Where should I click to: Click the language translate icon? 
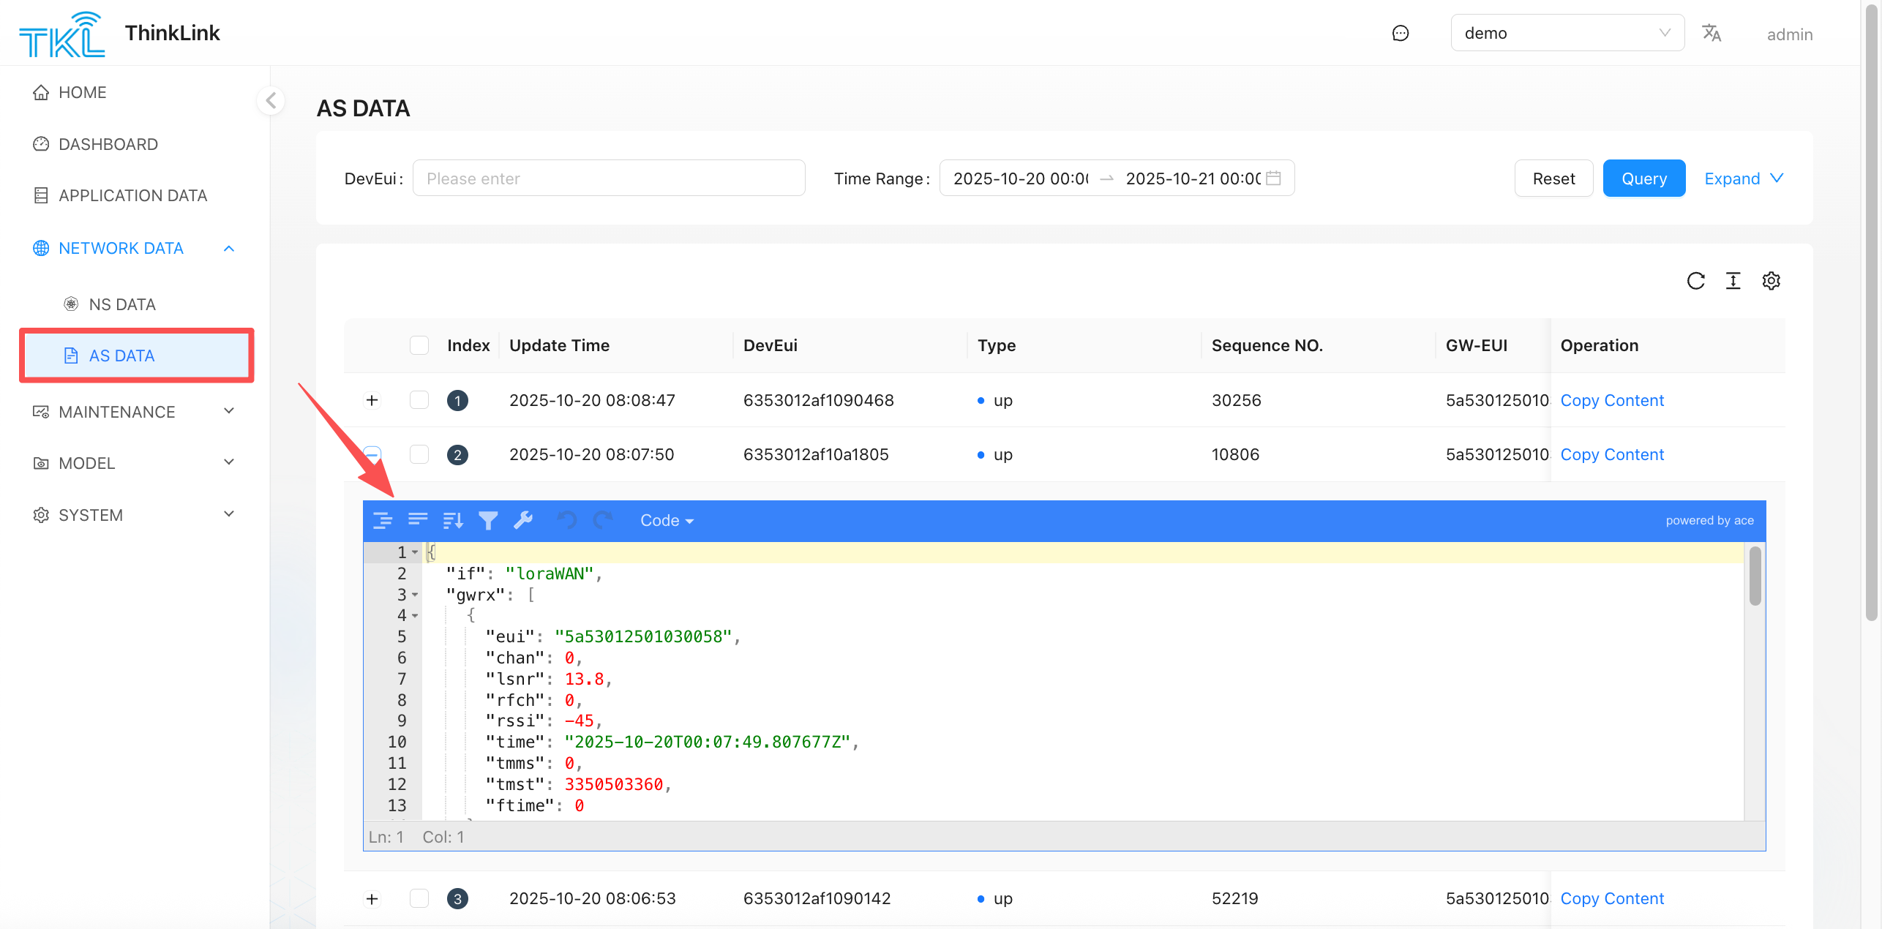click(1711, 33)
